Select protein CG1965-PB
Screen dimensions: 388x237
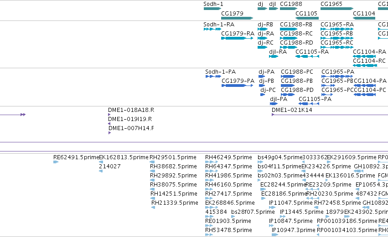(x=328, y=86)
